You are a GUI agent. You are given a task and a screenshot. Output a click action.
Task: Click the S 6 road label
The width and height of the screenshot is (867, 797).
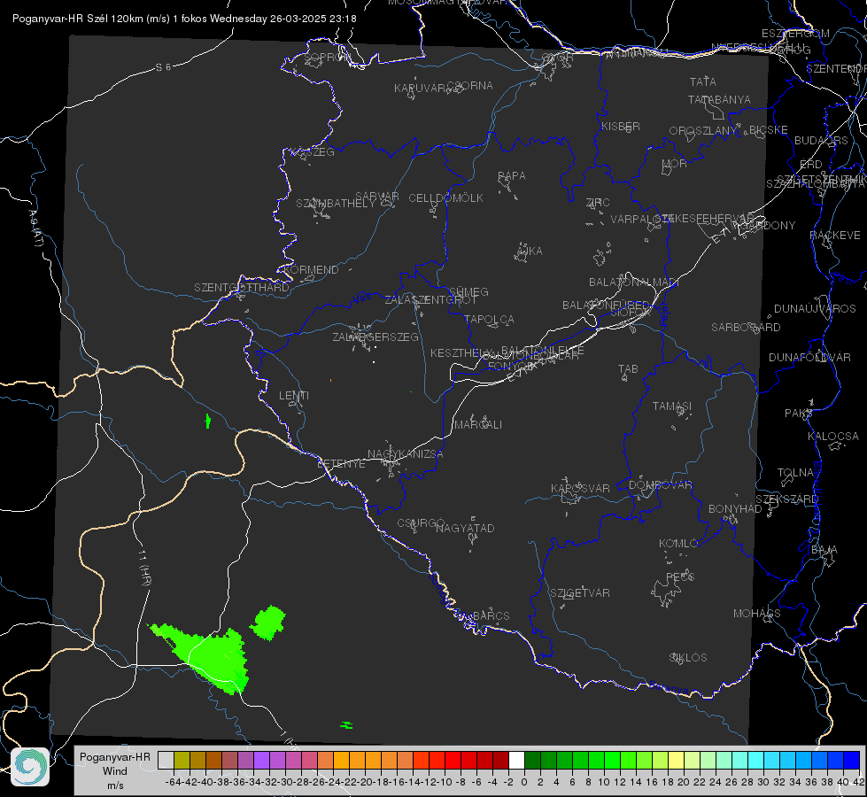pyautogui.click(x=163, y=67)
